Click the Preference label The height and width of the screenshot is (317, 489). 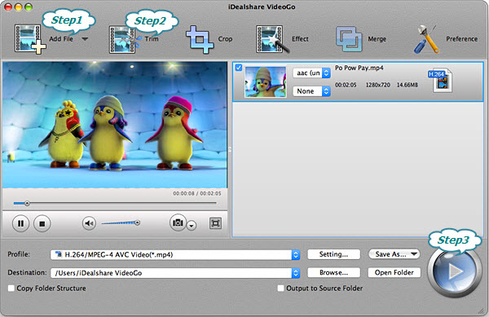coord(462,39)
